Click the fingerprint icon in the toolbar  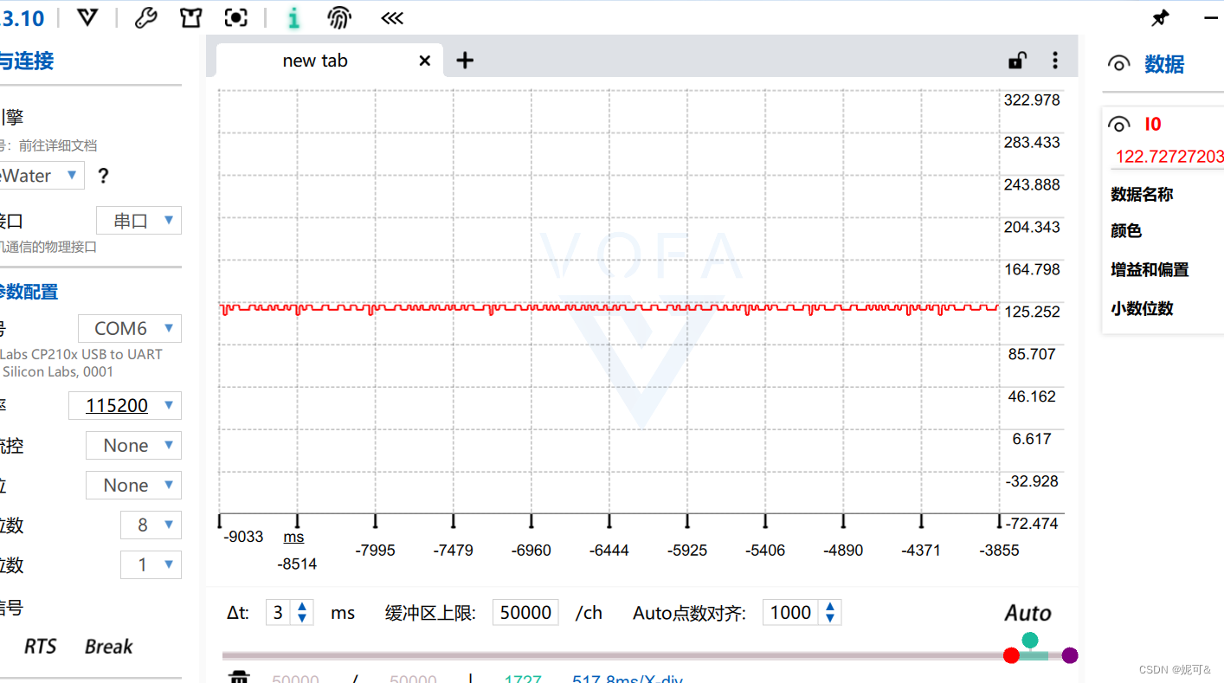click(338, 17)
